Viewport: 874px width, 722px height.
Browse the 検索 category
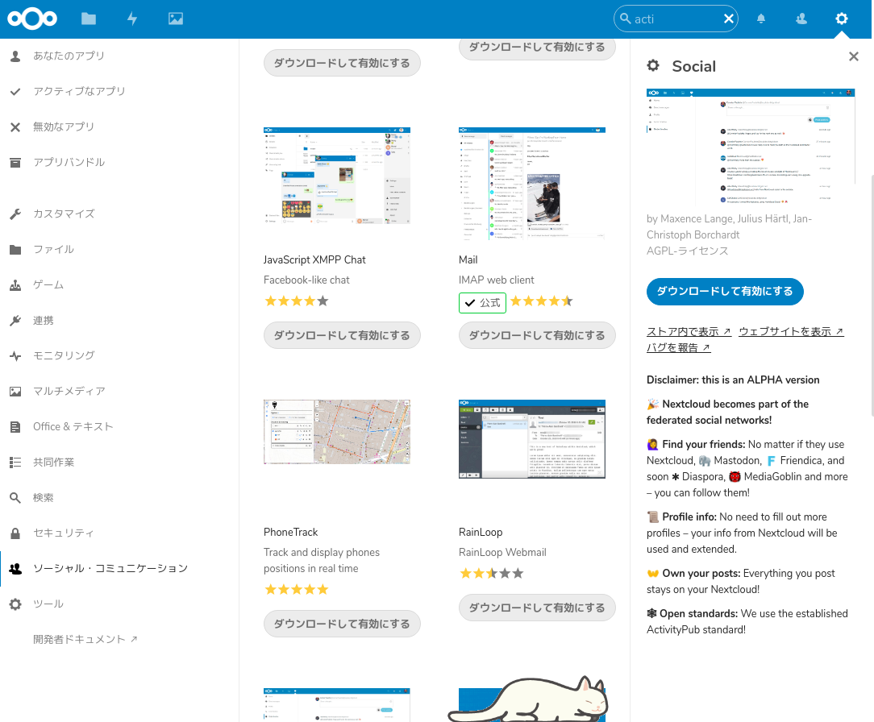pos(43,498)
